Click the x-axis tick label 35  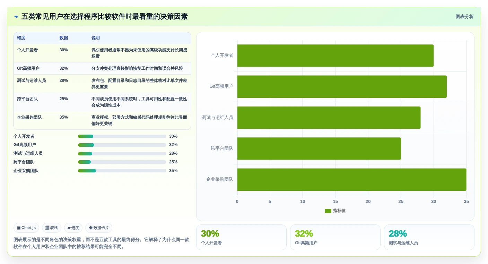coord(466,202)
